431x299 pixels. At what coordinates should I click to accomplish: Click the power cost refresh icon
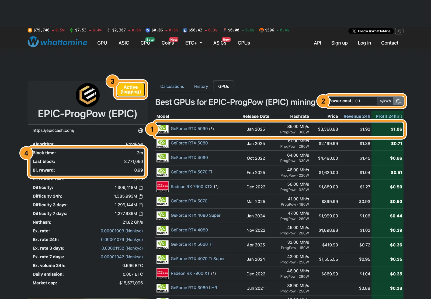[398, 101]
